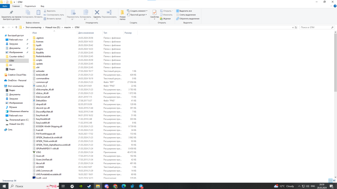The width and height of the screenshot is (337, 189).
Task: Click maxim in address breadcrumb
Action: (67, 27)
